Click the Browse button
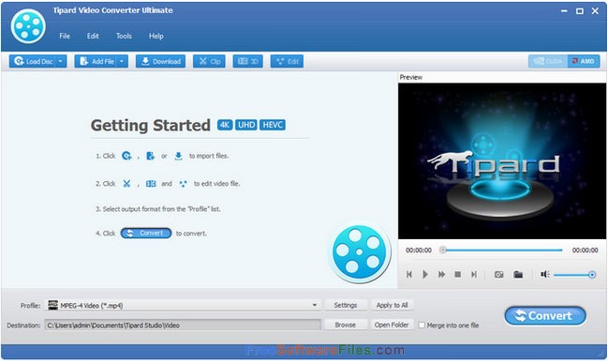The height and width of the screenshot is (364, 608). coord(346,325)
